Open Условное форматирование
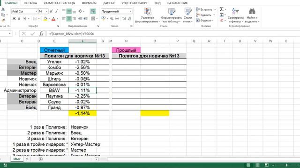 [147, 15]
